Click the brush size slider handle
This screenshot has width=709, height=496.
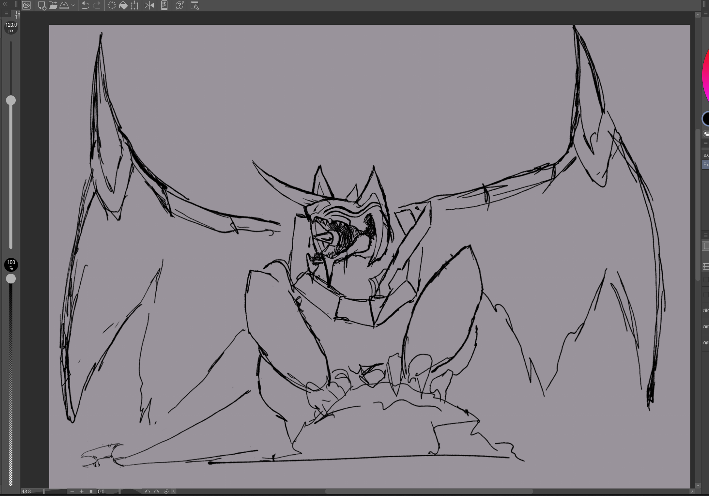pos(11,100)
